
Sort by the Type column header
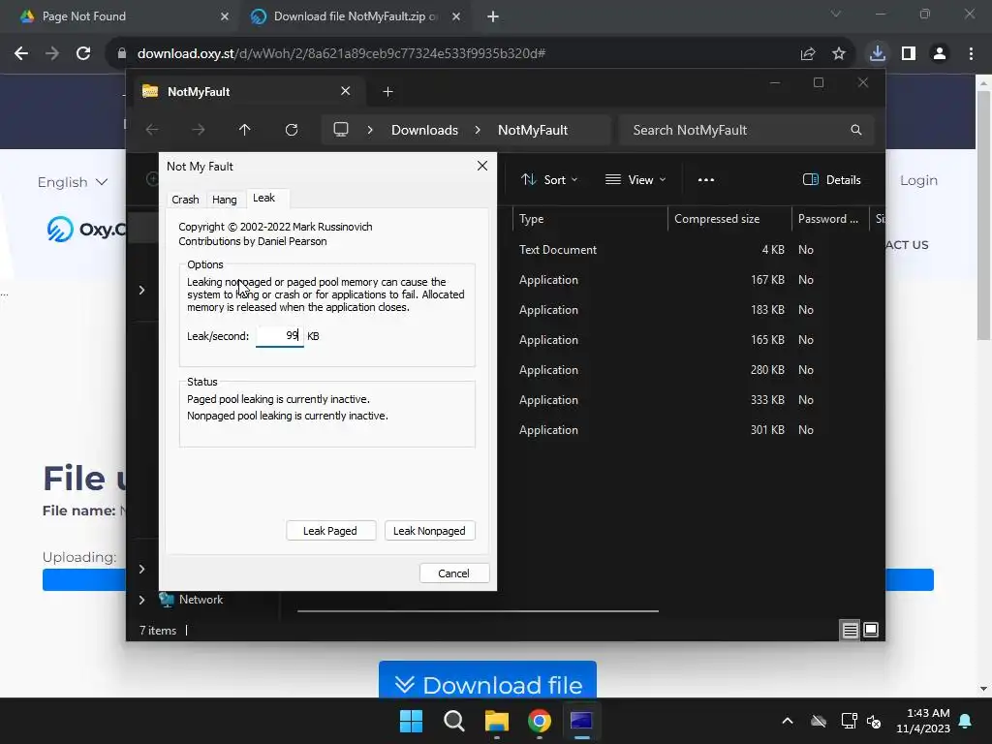coord(590,219)
